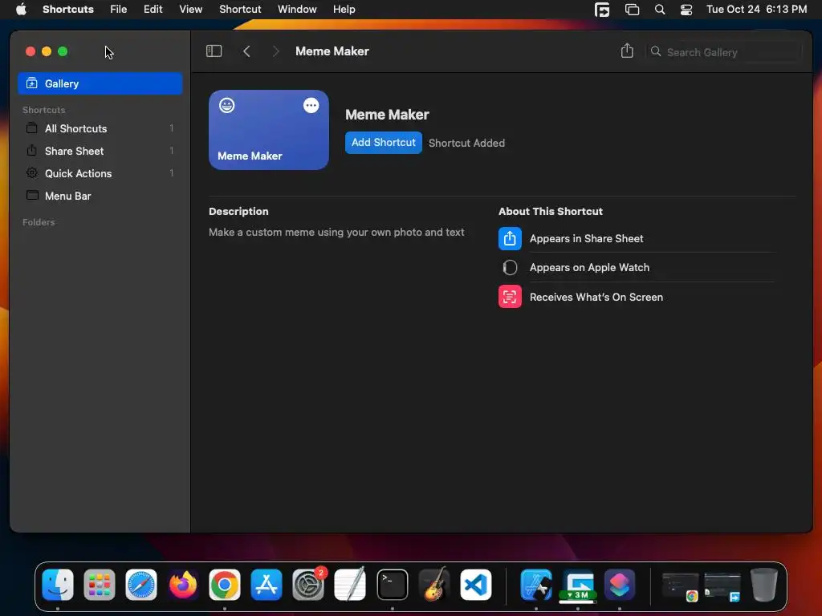Click the red Receives What's On Screen icon
The image size is (822, 616).
[x=510, y=297]
